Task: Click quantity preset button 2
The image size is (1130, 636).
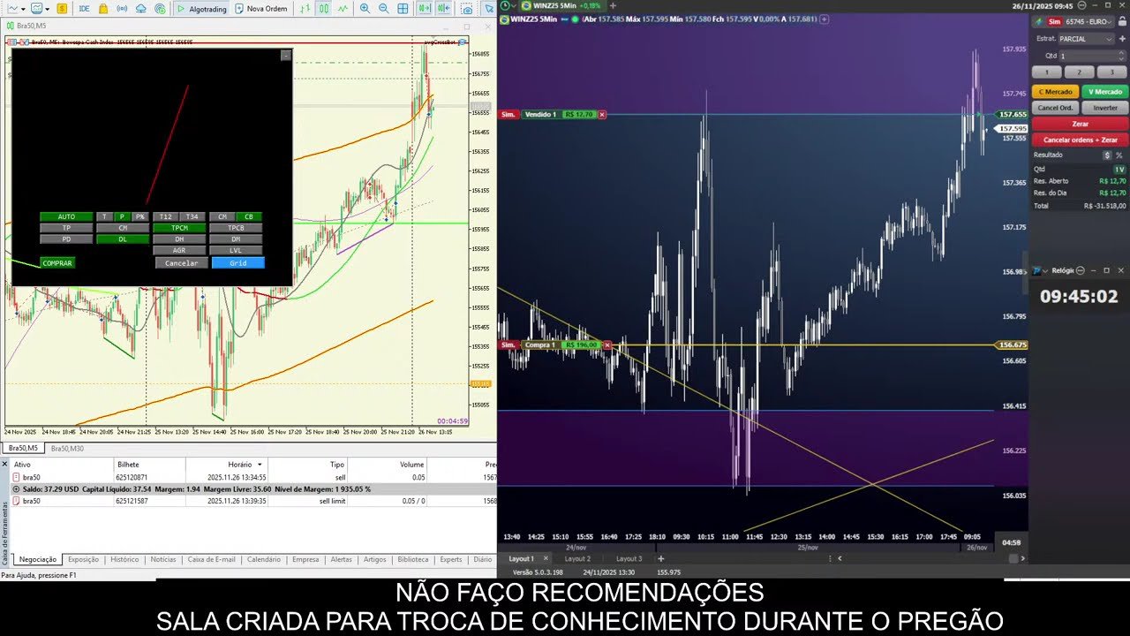Action: [1079, 72]
